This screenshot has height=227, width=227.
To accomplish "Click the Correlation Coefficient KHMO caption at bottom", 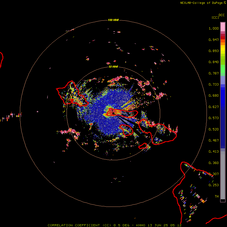I will (115, 225).
